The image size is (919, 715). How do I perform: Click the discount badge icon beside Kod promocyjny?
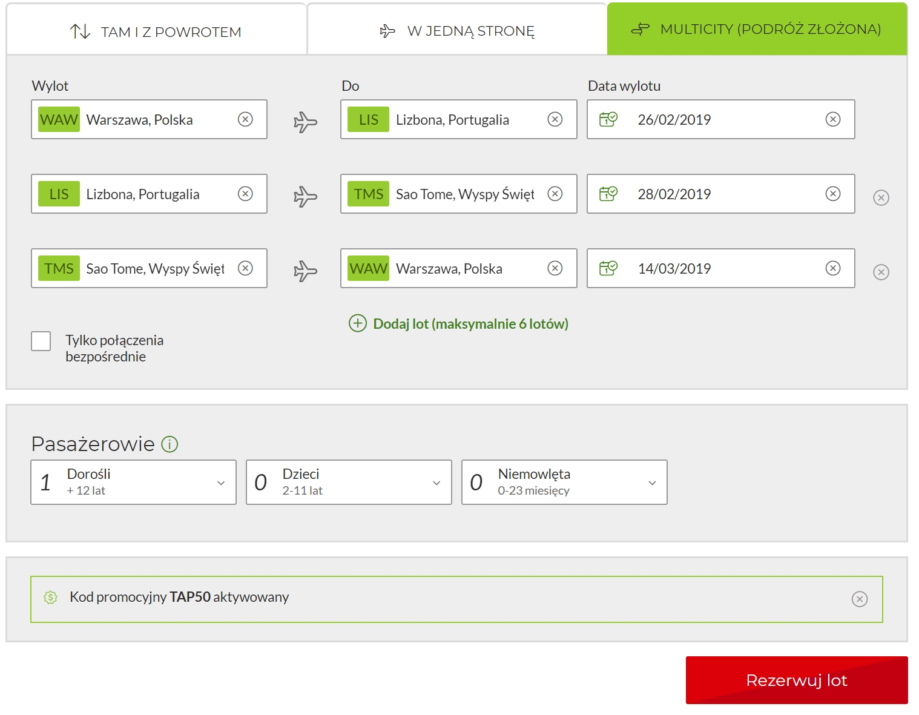[51, 598]
